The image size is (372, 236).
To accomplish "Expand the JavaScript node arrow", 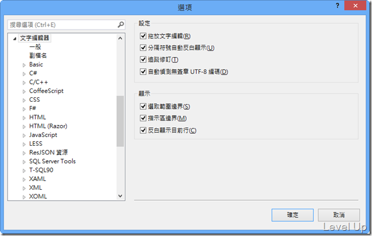I will pyautogui.click(x=24, y=135).
